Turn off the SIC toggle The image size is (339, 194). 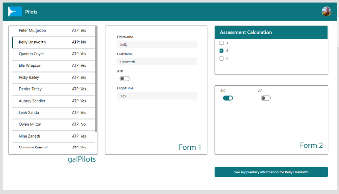point(228,98)
